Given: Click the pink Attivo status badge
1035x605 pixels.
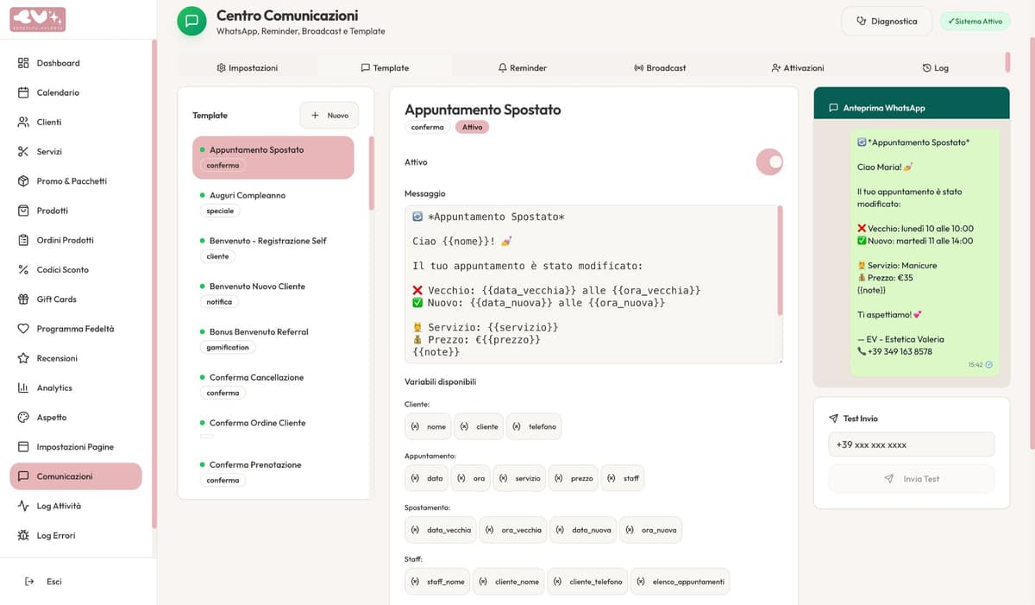Looking at the screenshot, I should click(x=473, y=127).
